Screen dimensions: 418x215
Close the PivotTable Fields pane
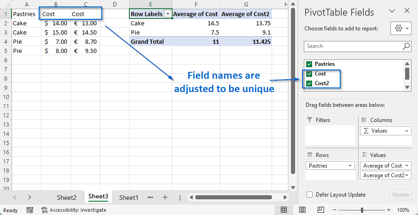point(407,11)
